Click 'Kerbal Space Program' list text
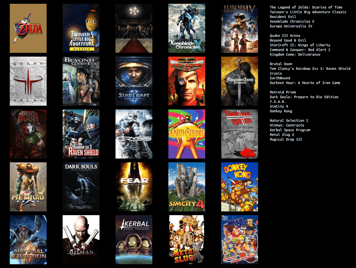 [x=290, y=130]
